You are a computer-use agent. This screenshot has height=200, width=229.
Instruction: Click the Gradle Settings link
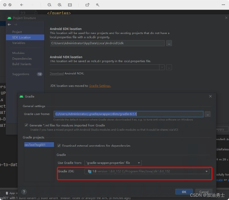100,86
